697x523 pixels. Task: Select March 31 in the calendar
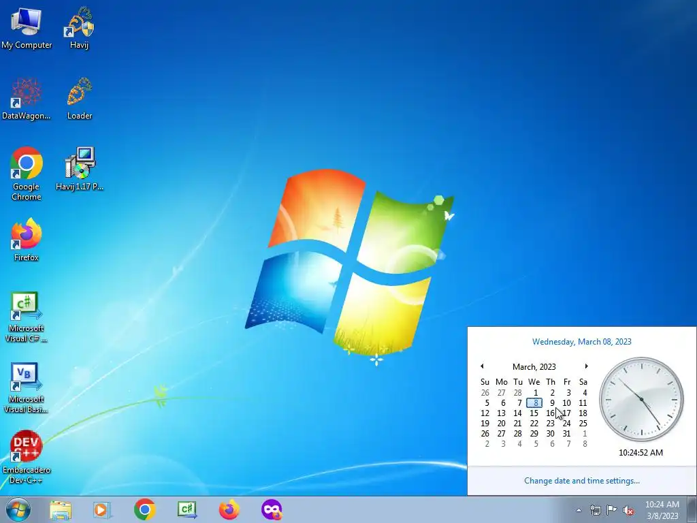point(567,434)
